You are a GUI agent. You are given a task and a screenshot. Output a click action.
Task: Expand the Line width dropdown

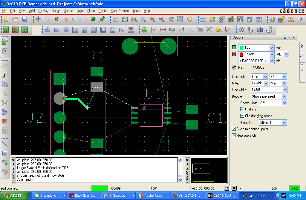(x=284, y=90)
